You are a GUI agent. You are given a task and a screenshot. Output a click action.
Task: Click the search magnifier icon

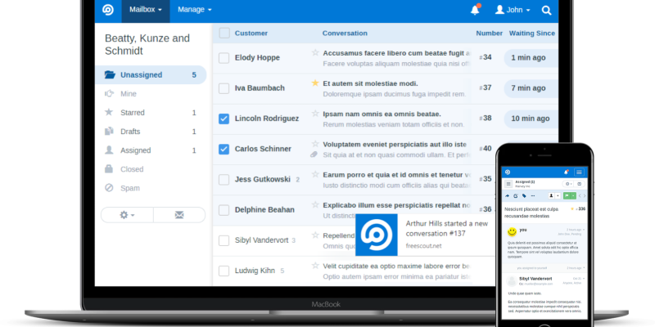[546, 10]
